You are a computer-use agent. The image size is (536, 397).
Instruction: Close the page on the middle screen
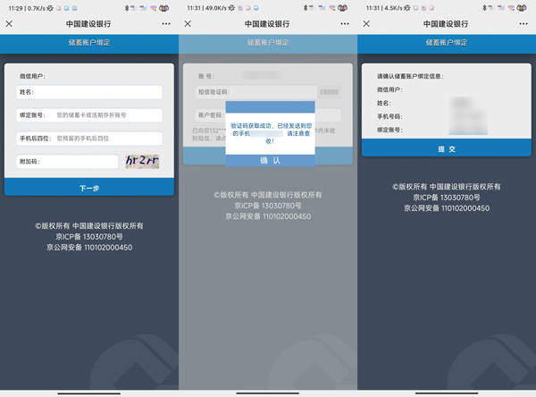(188, 24)
